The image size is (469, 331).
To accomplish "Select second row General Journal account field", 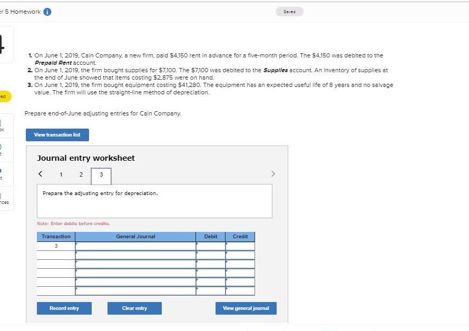I will 135,255.
